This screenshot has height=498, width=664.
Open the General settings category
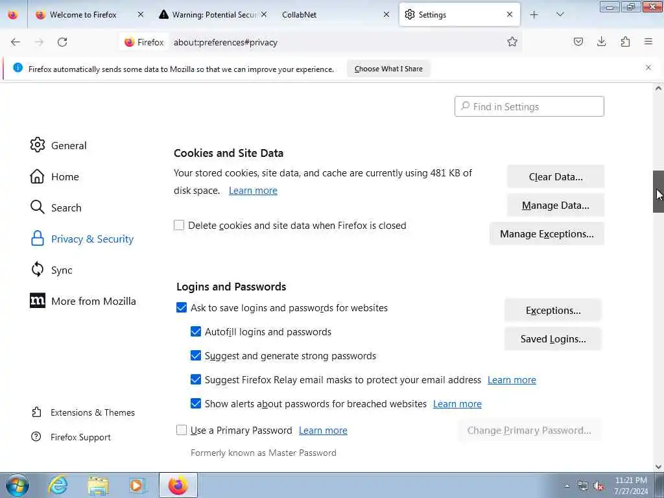pos(58,145)
